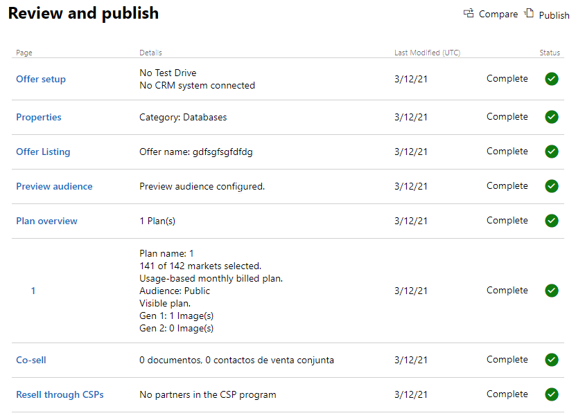Click the complete icon for Plan overview
The width and height of the screenshot is (576, 420).
[x=552, y=220]
